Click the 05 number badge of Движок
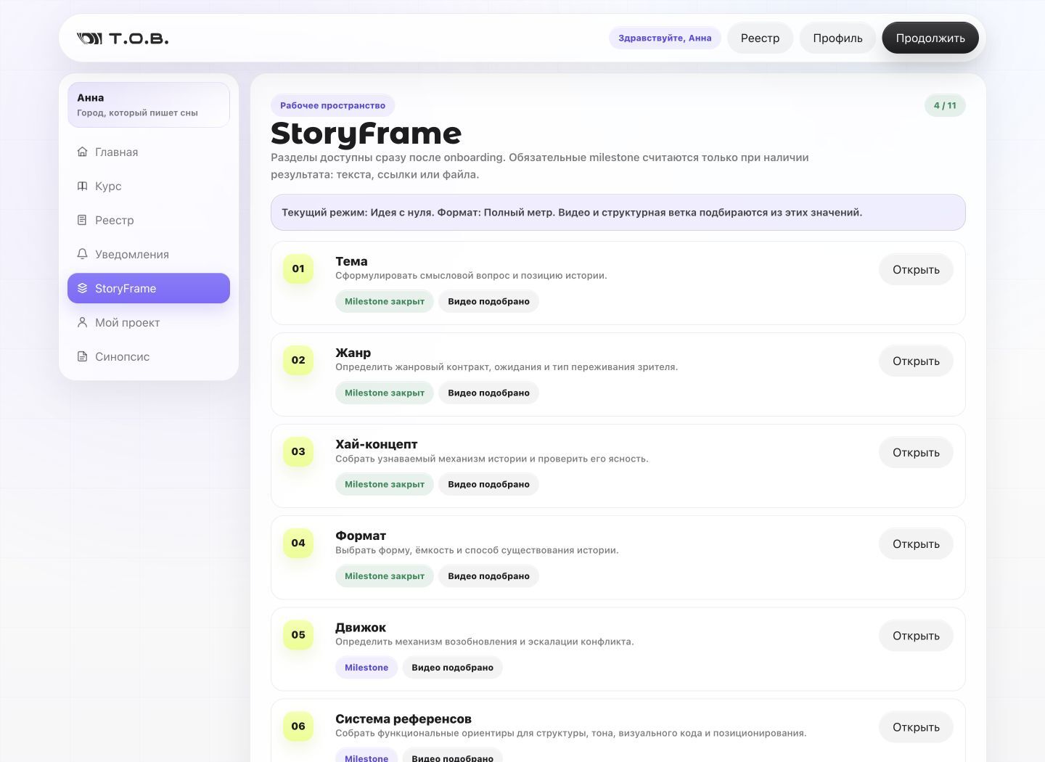This screenshot has height=762, width=1045. coord(298,634)
